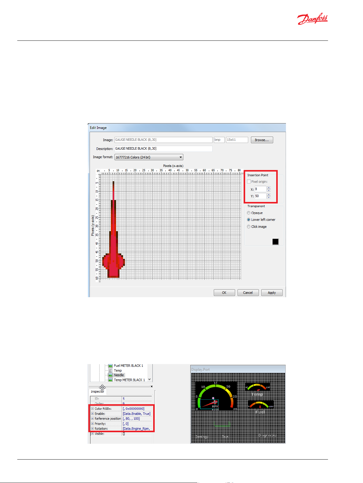
Task: Increase the insertion point Y value
Action: click(x=269, y=194)
